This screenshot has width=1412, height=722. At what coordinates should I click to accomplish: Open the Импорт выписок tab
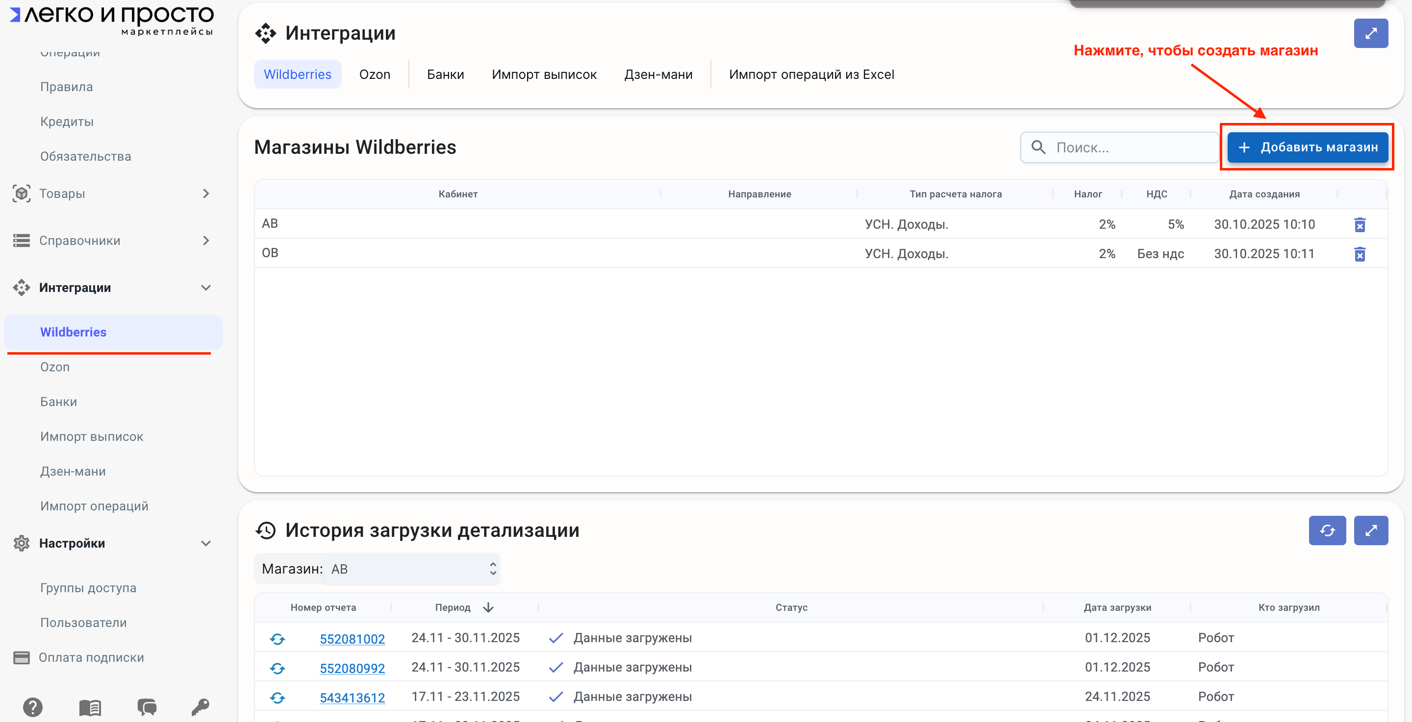tap(544, 74)
